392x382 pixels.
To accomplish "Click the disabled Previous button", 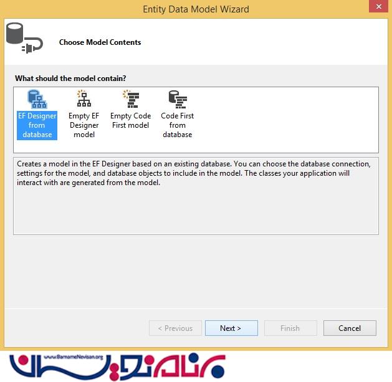I will 175,328.
